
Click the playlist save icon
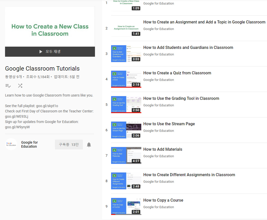click(8, 86)
